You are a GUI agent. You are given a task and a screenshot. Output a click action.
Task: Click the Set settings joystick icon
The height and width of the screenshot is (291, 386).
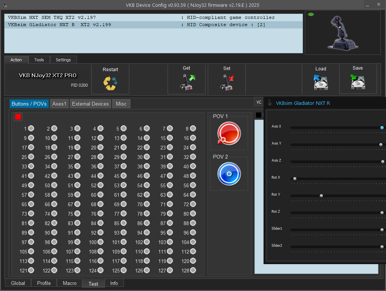pos(227,82)
